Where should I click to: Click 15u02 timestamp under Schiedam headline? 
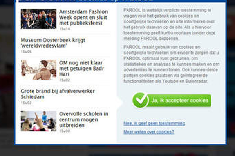[x=26, y=103]
